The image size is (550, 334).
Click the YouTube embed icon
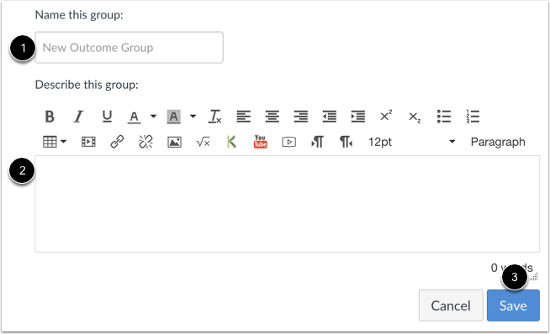coord(260,142)
